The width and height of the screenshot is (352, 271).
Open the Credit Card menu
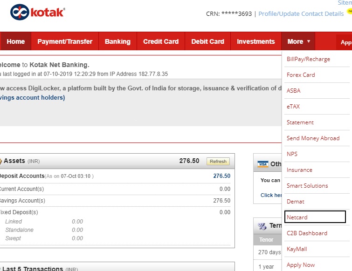point(161,41)
